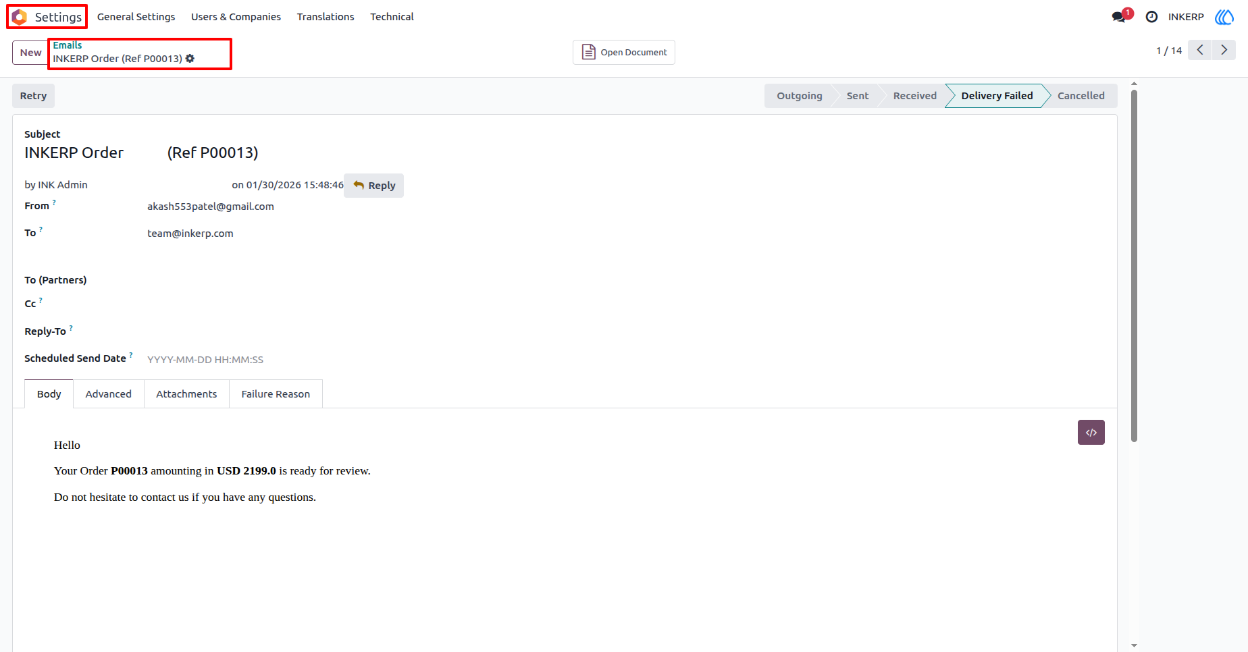
Task: Open the Users & Companies menu
Action: [236, 17]
